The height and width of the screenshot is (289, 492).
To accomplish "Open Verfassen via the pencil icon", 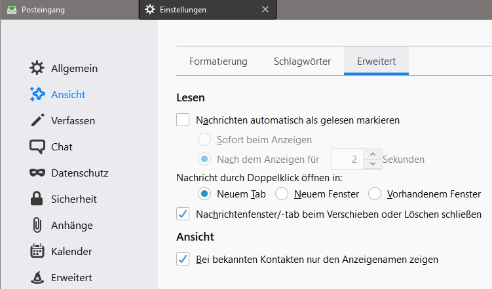I will click(x=37, y=120).
